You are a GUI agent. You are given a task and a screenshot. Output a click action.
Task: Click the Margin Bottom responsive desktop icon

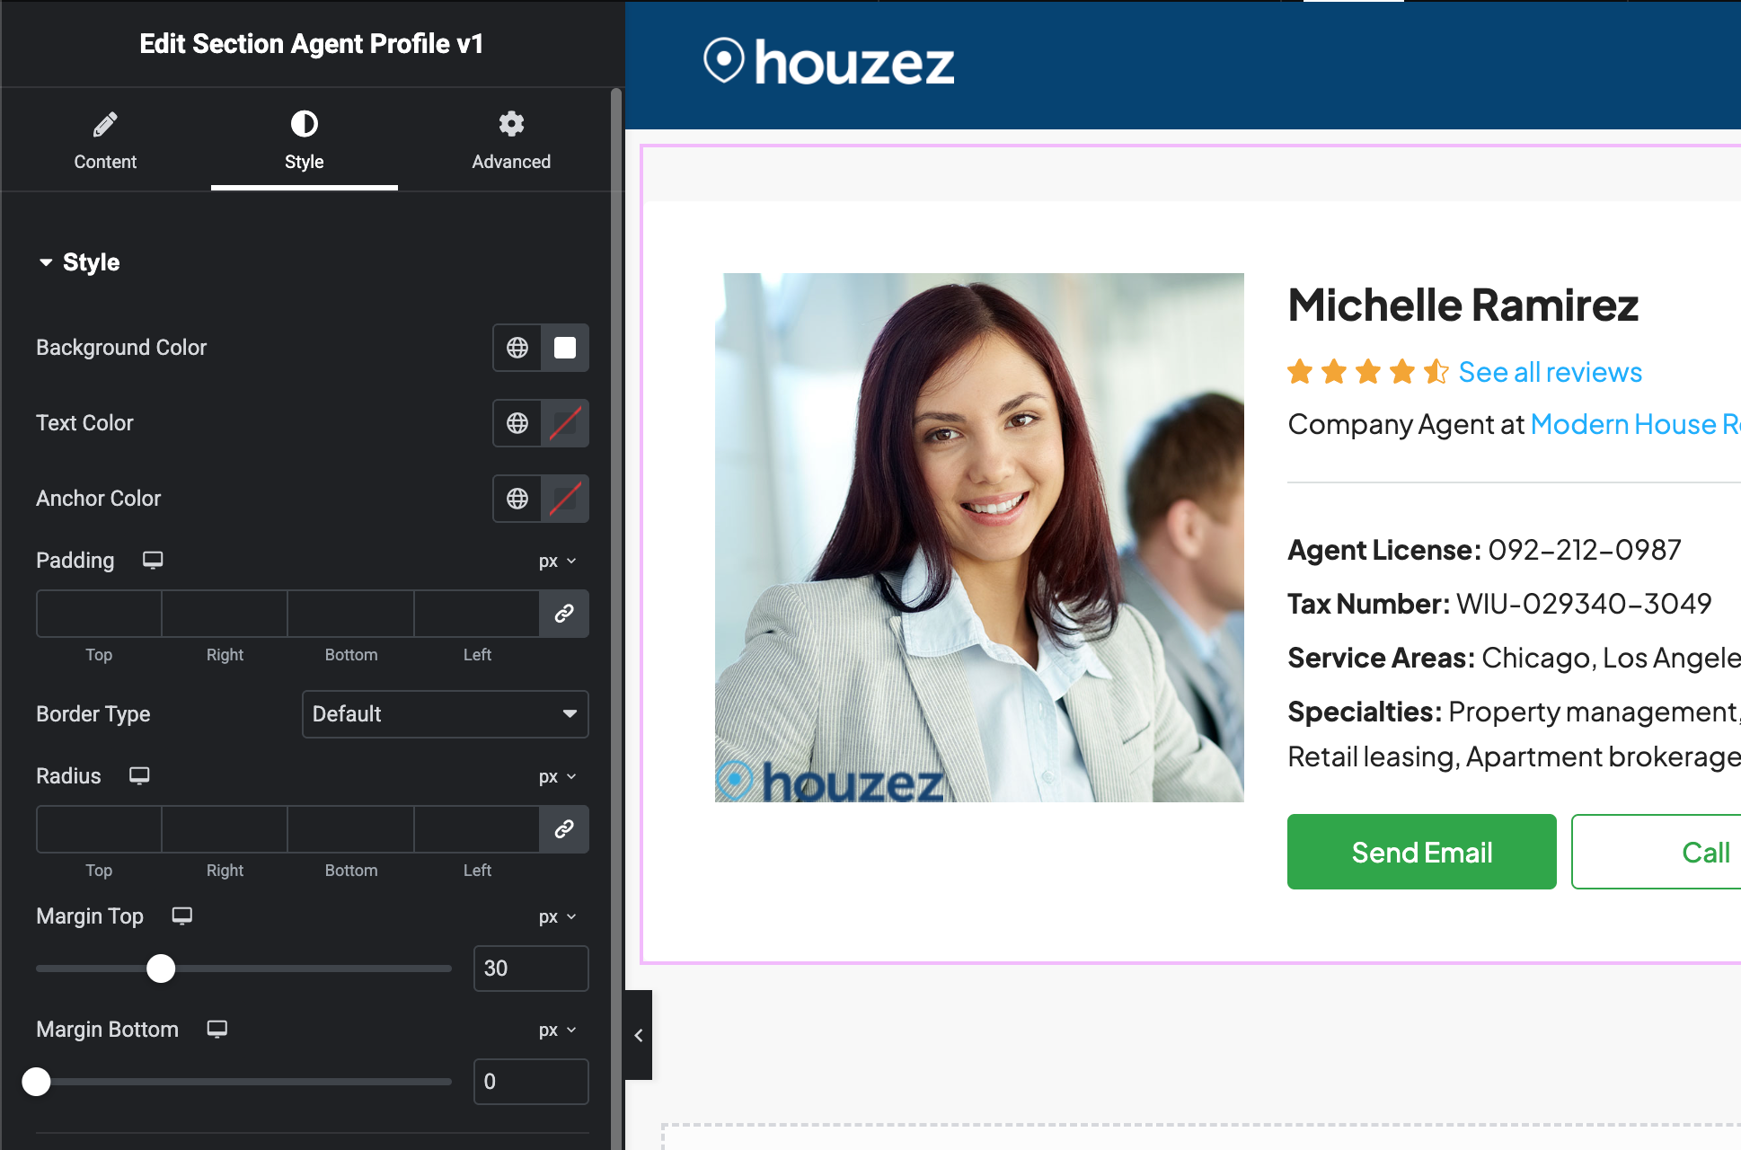tap(217, 1030)
